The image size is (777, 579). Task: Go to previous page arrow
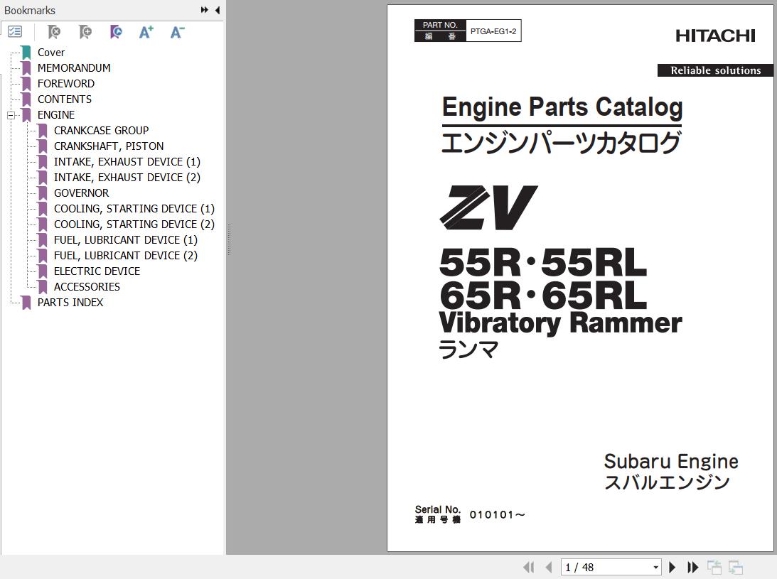pyautogui.click(x=549, y=567)
